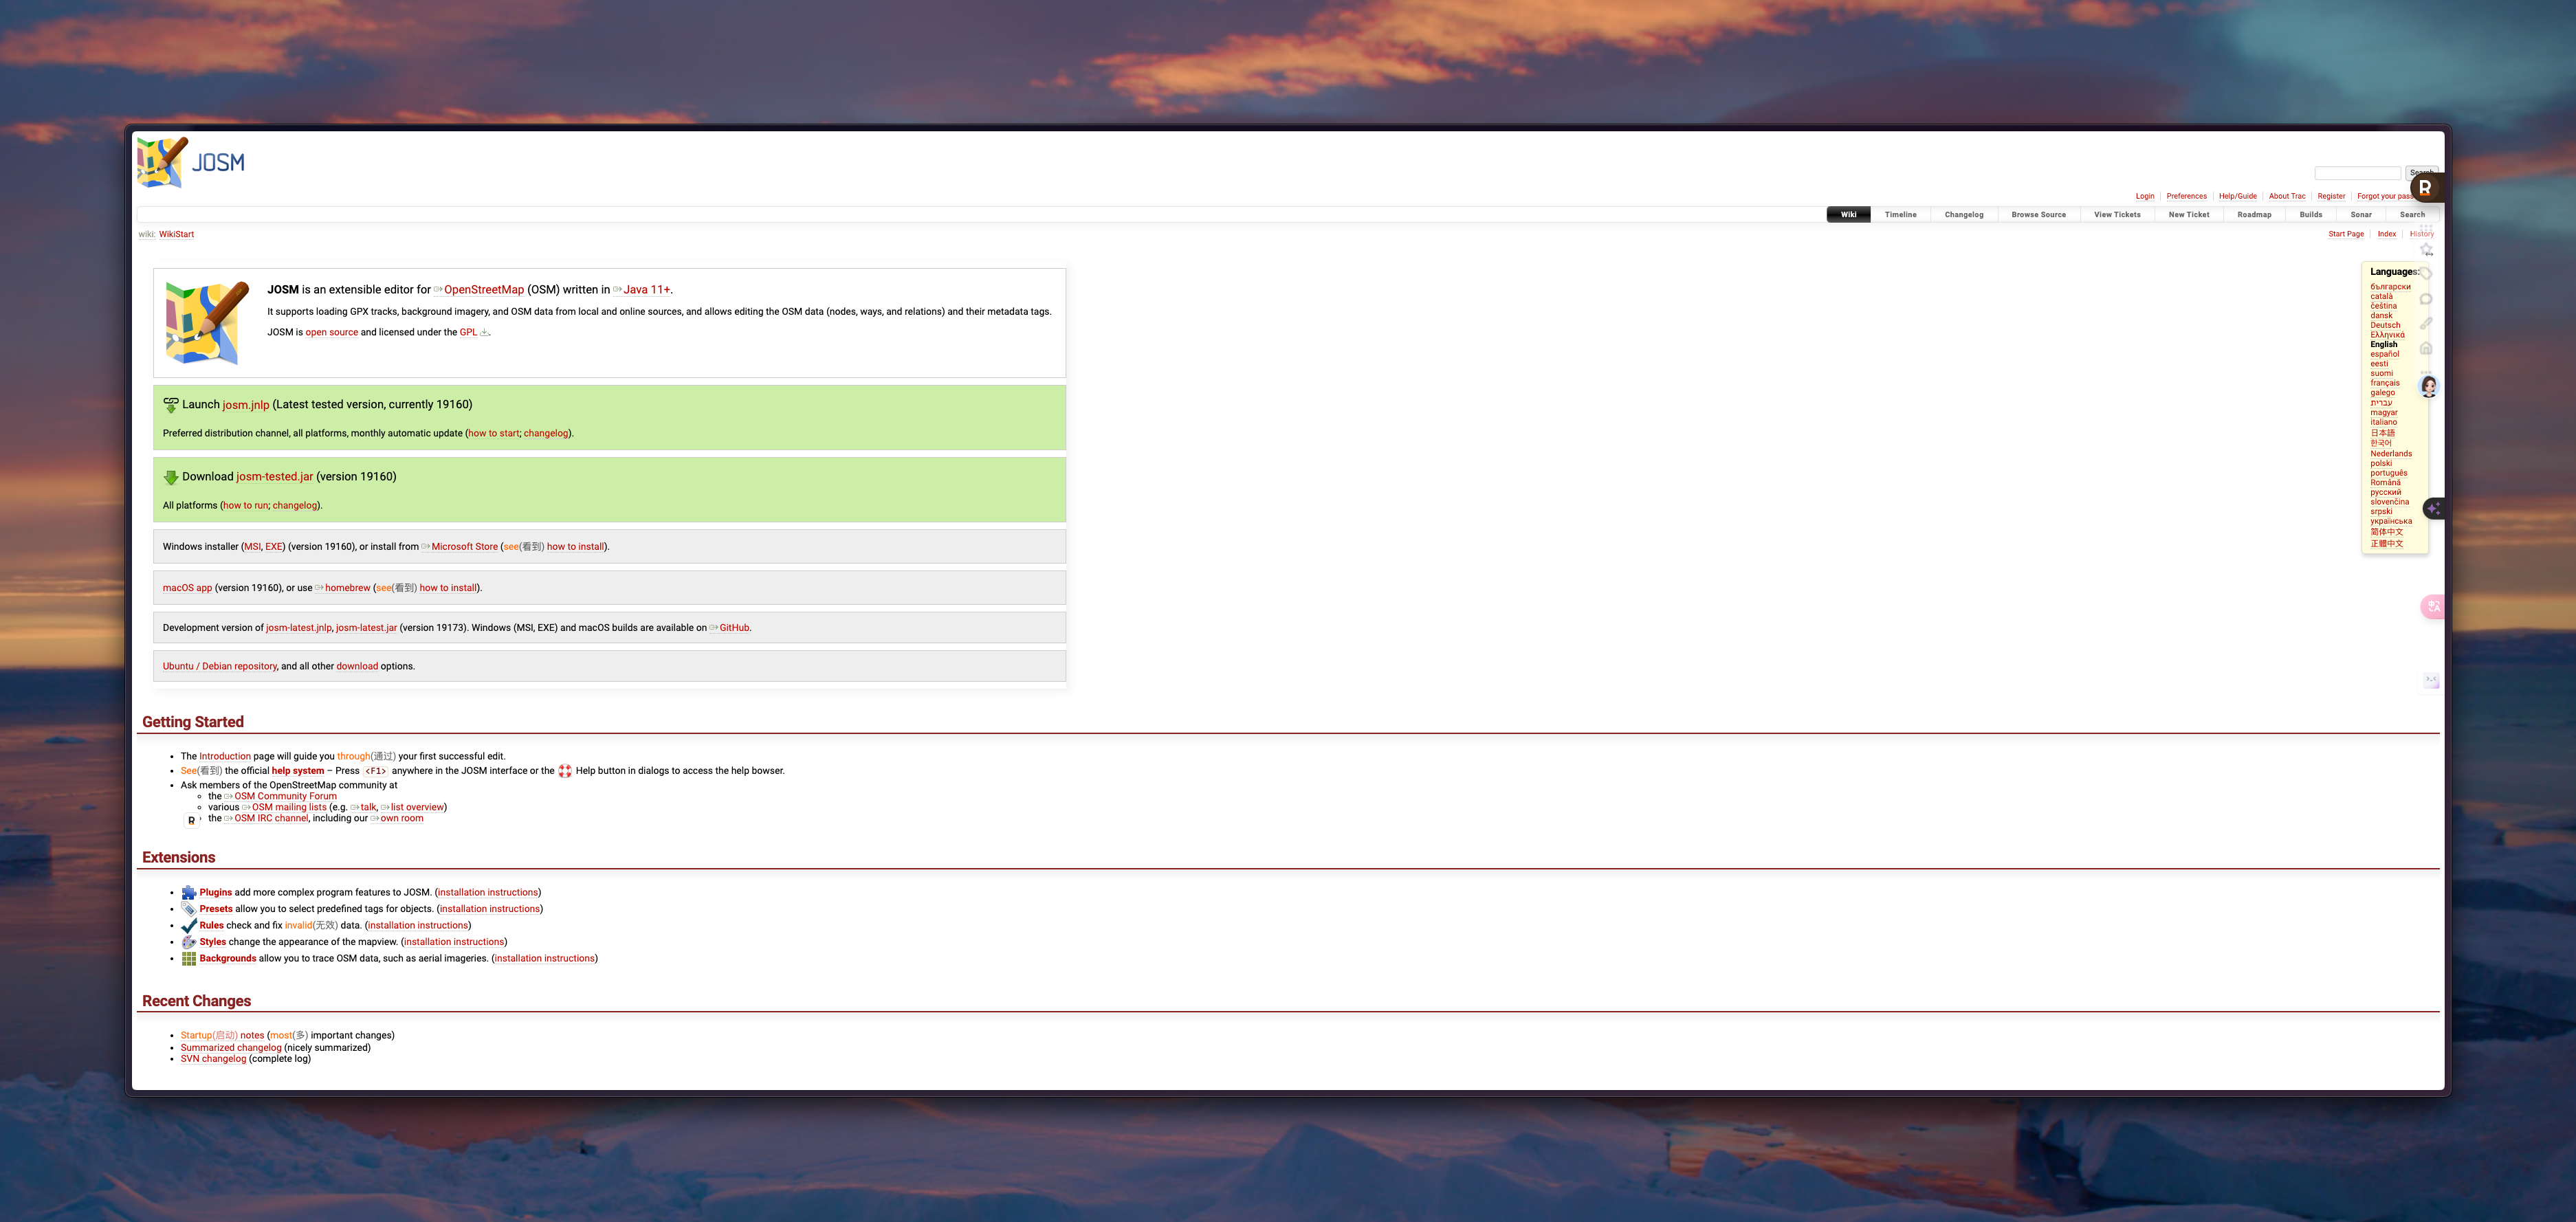This screenshot has height=1222, width=2576.
Task: Select Deutsch in Languages list
Action: 2385,325
